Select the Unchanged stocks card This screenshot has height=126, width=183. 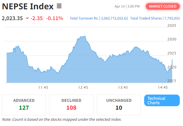[x=119, y=104]
